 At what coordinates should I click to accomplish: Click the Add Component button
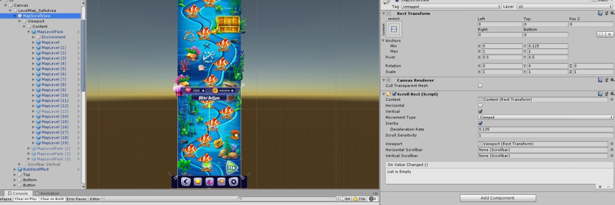pos(498,198)
